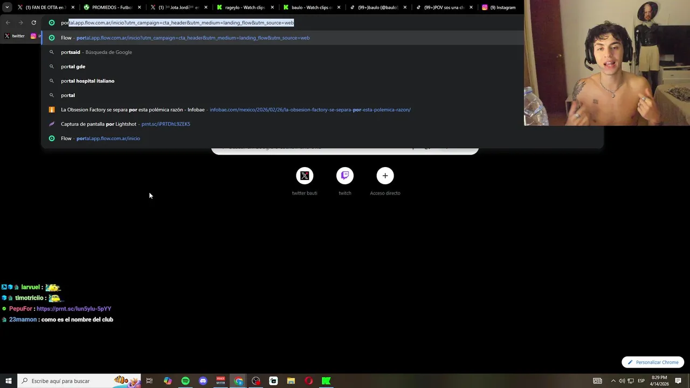Screen dimensions: 690x388
Task: Close the baulo Watch clips tab
Action: 339,8
